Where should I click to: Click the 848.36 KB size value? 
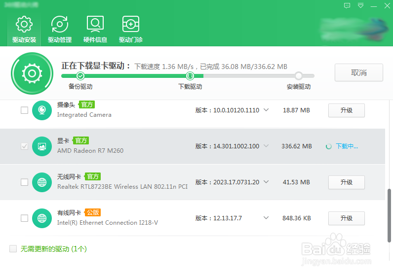coord(297,218)
